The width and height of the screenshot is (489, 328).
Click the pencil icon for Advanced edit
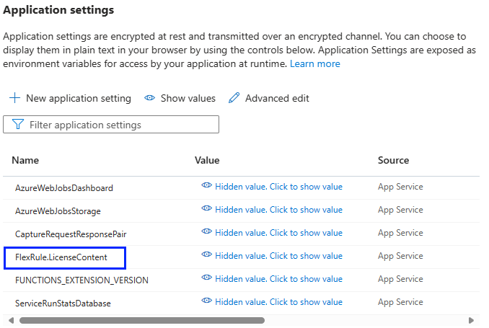pyautogui.click(x=234, y=98)
